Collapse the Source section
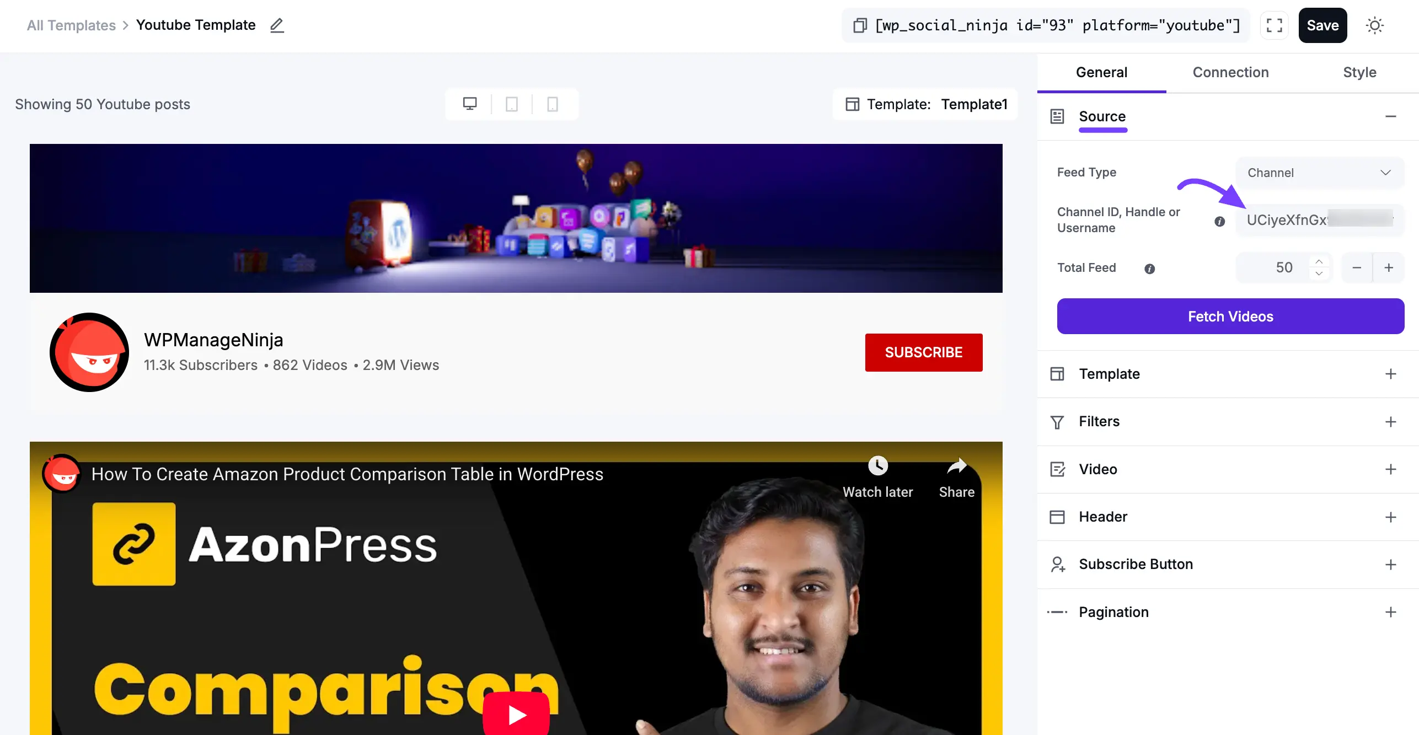 [x=1390, y=116]
